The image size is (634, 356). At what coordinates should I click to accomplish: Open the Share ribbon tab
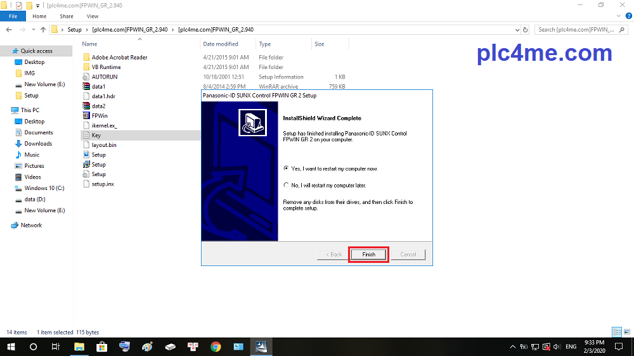[x=67, y=16]
